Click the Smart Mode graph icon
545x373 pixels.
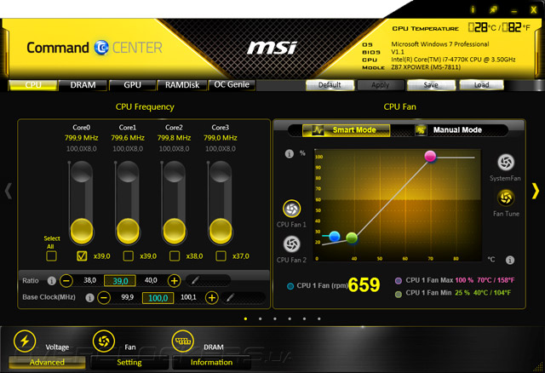tap(318, 130)
